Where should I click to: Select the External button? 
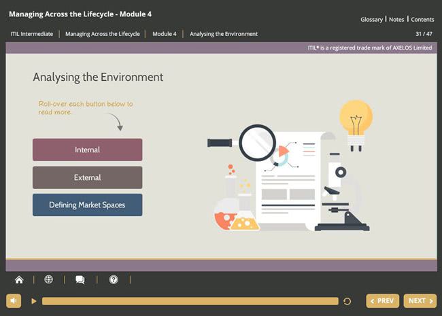(x=88, y=177)
